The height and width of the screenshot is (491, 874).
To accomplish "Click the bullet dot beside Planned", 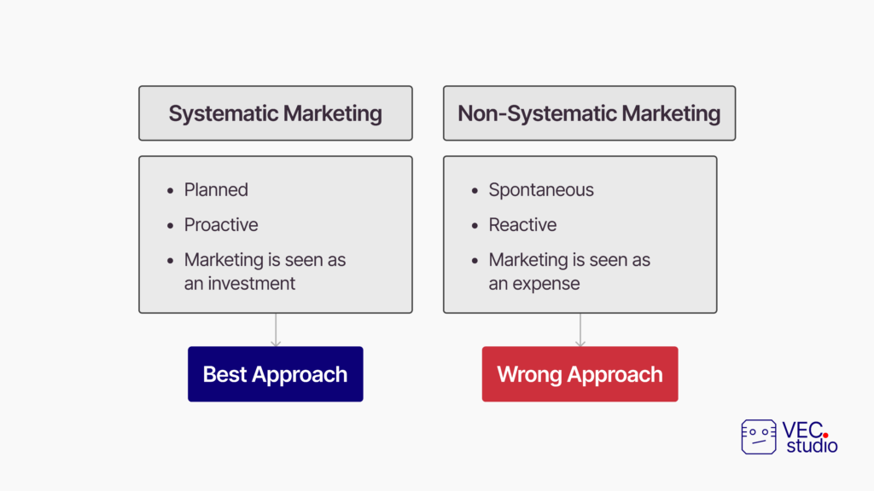I will [170, 191].
